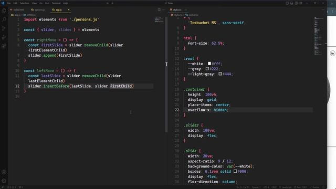
Task: Open color picker for border #000 swatch
Action: pos(235,171)
